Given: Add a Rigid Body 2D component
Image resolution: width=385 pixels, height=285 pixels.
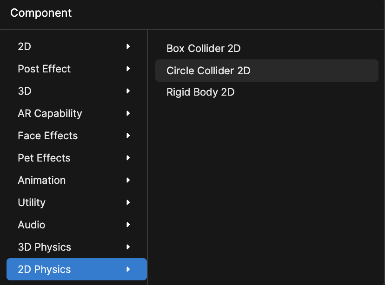Looking at the screenshot, I should pos(200,92).
